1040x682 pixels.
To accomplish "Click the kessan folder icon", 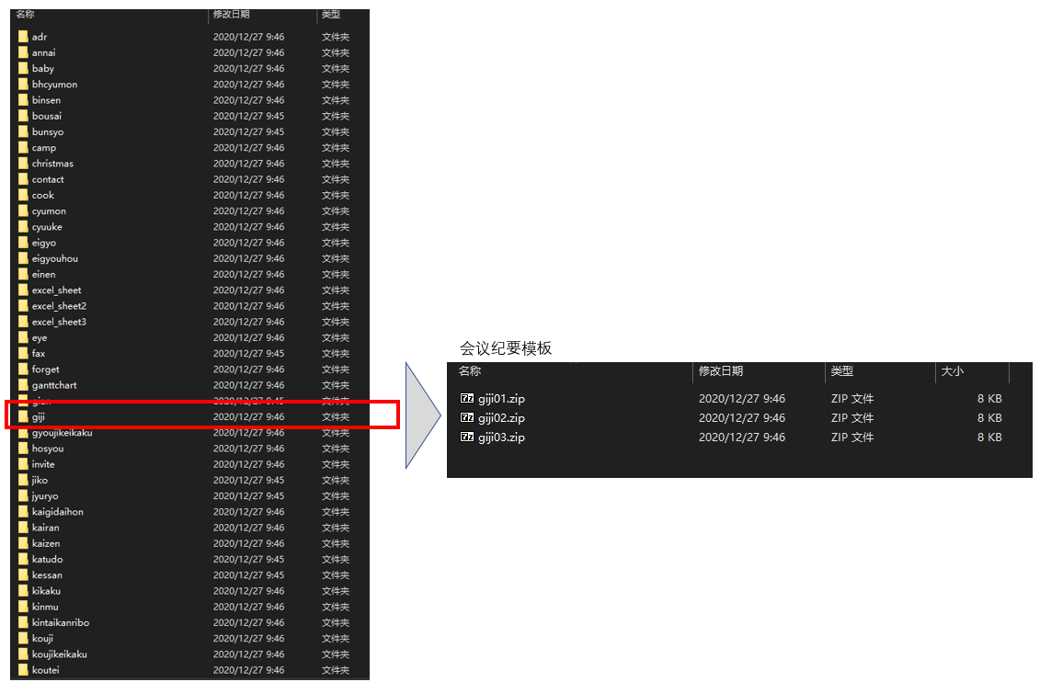I will 23,575.
